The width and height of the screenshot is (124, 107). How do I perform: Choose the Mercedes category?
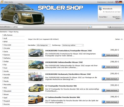click(7, 84)
